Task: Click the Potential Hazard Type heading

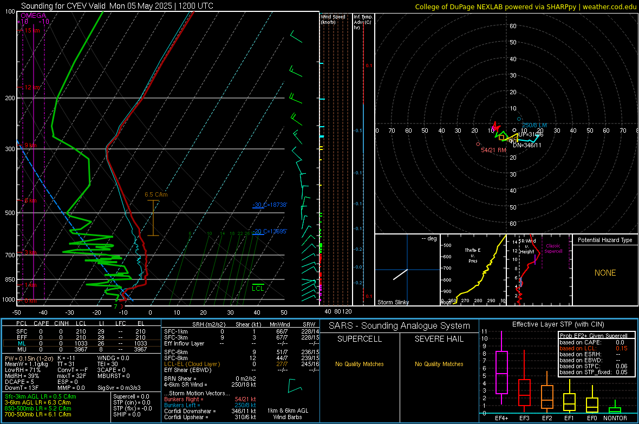Action: pos(605,240)
